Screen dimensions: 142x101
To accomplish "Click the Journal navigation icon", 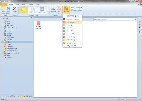I will pos(29,96).
